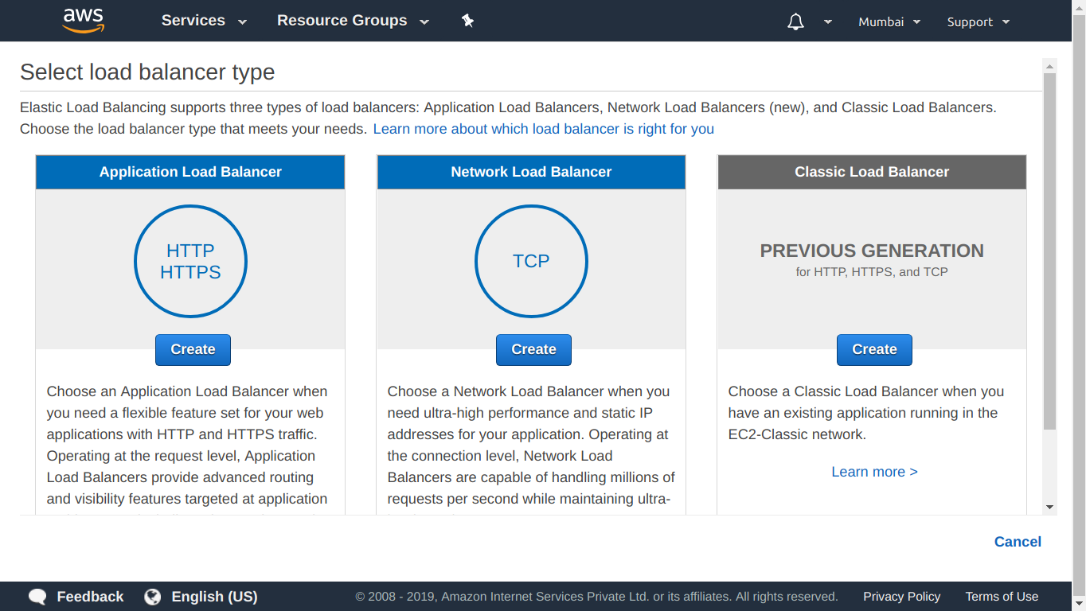The height and width of the screenshot is (611, 1086).
Task: Click the globe language icon
Action: click(x=153, y=597)
